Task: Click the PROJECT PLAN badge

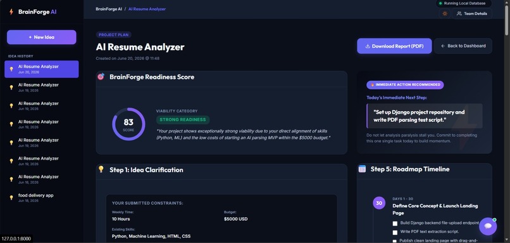Action: [113, 35]
